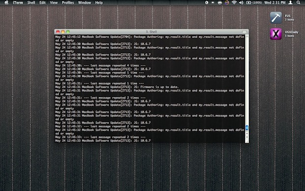
Task: Click the last line, 12:45:33 JS: 10.6.7
Action: click(103, 141)
